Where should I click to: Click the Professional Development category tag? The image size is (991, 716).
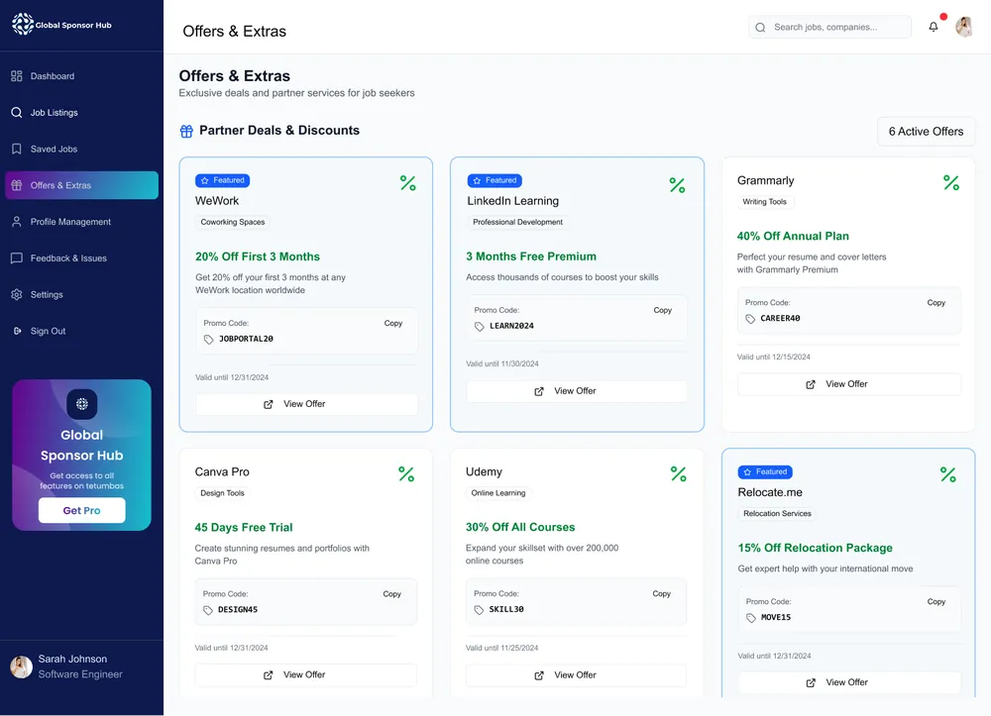click(x=517, y=222)
